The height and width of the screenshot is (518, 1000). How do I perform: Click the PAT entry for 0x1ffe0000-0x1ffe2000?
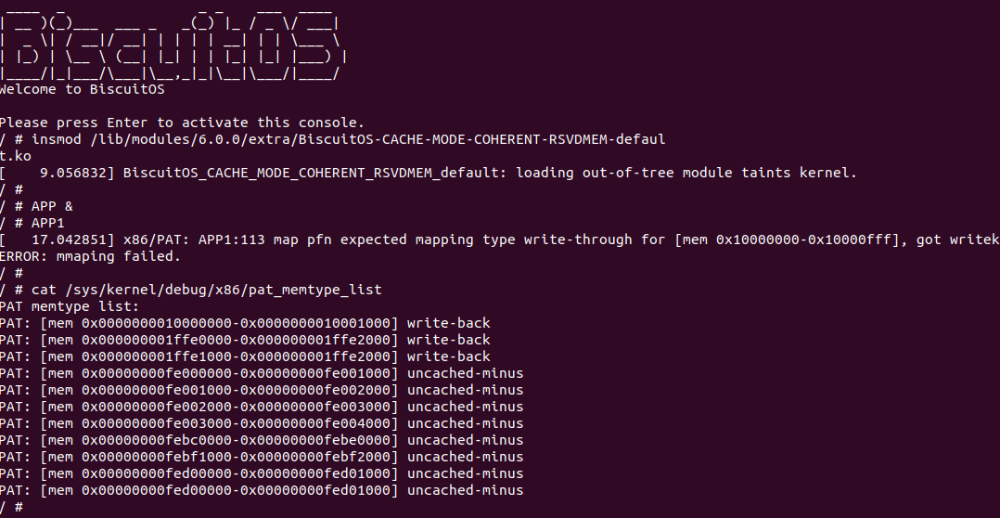tap(245, 340)
